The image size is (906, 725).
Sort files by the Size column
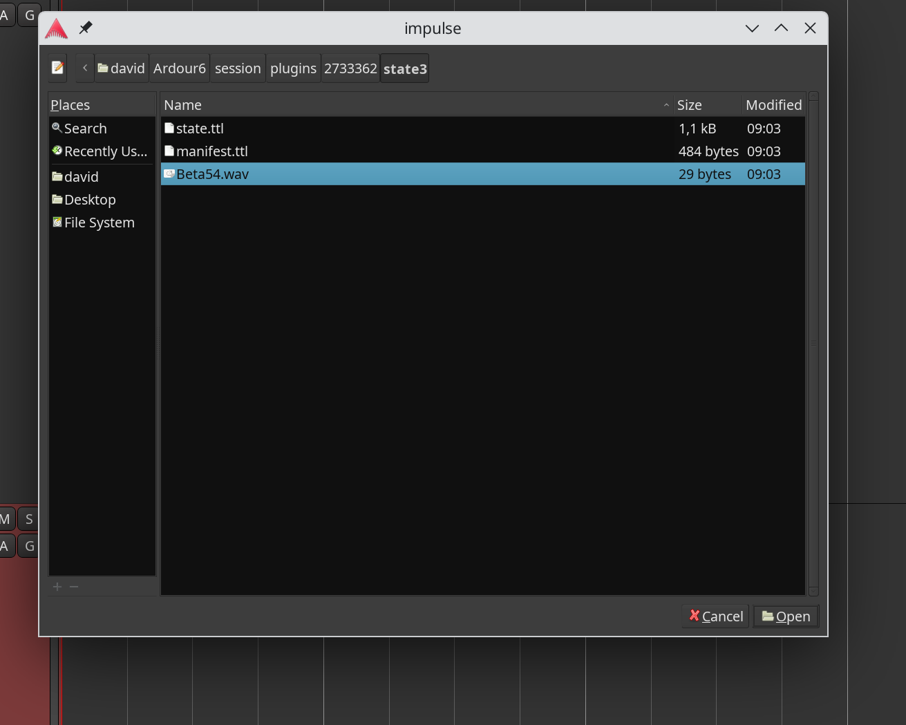click(707, 105)
